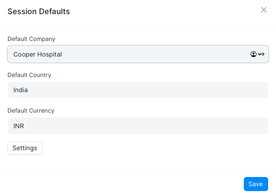276x196 pixels.
Task: Close the Session Defaults dialog
Action: coord(263,10)
